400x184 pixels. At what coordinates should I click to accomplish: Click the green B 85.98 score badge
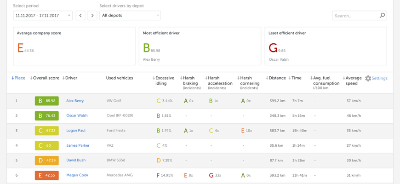(47, 101)
